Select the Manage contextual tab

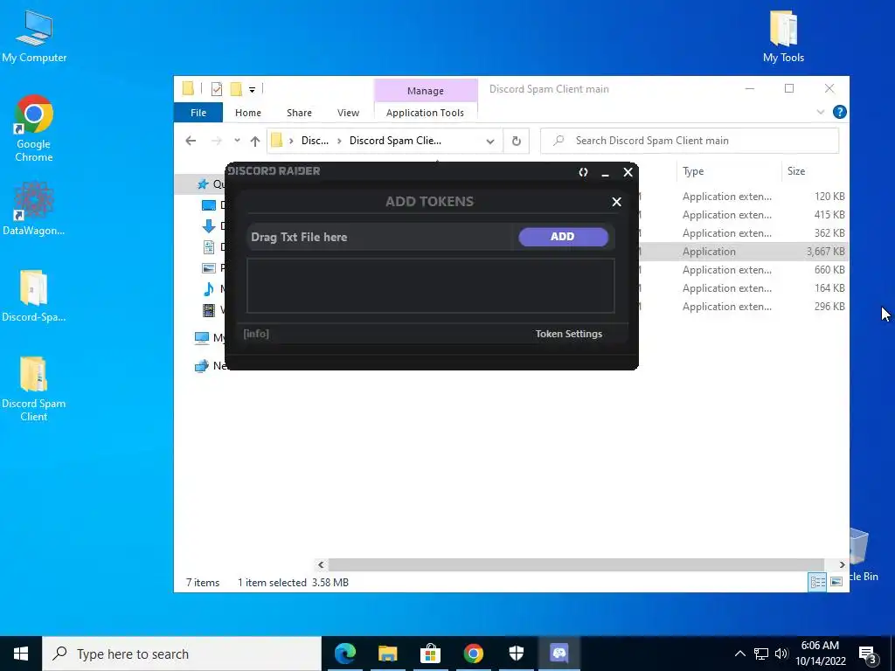tap(426, 91)
